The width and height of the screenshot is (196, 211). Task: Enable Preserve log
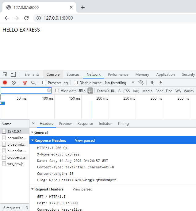coord(44,82)
